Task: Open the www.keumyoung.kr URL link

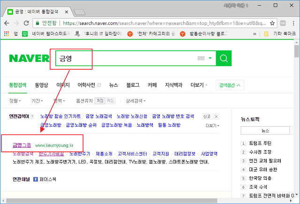Action: [x=54, y=145]
